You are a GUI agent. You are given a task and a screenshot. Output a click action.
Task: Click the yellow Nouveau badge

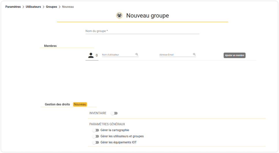tap(80, 104)
